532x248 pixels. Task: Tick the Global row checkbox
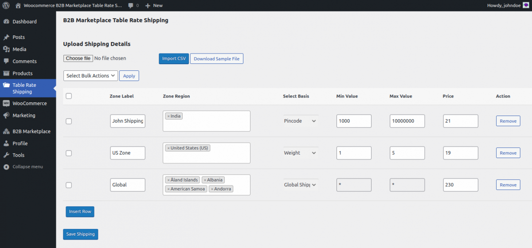[x=69, y=185]
